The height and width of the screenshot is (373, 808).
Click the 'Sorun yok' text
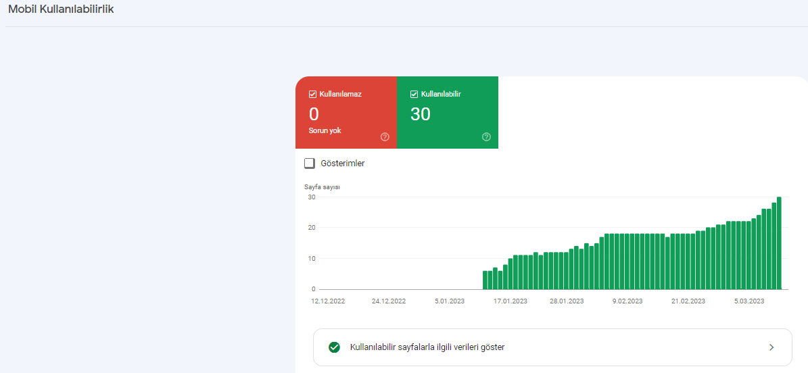(325, 131)
